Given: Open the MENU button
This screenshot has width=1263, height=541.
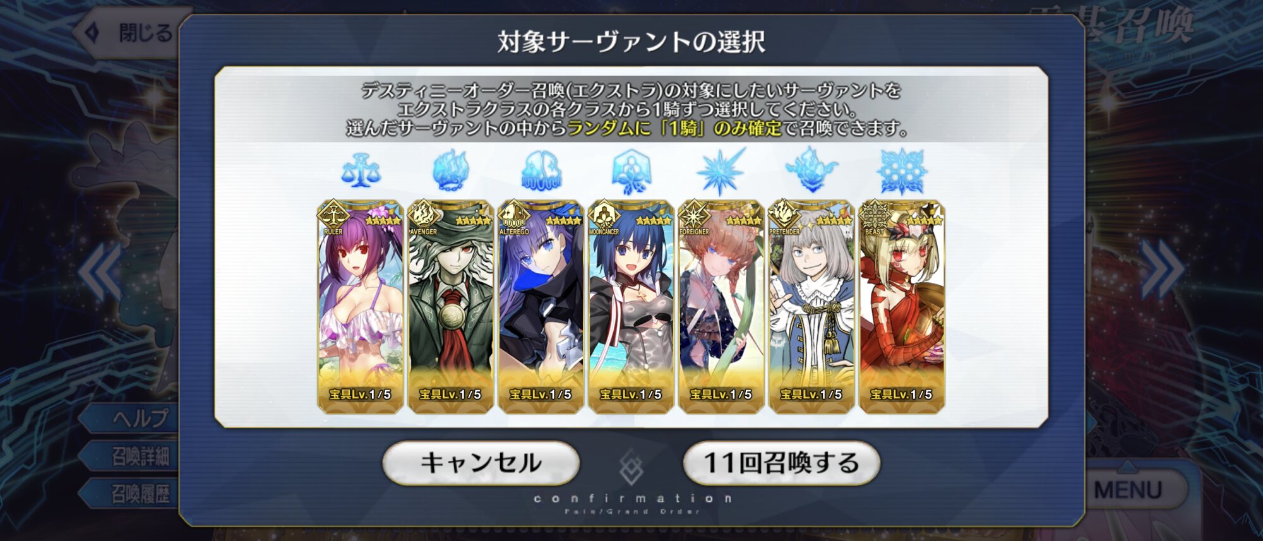Looking at the screenshot, I should [1128, 489].
